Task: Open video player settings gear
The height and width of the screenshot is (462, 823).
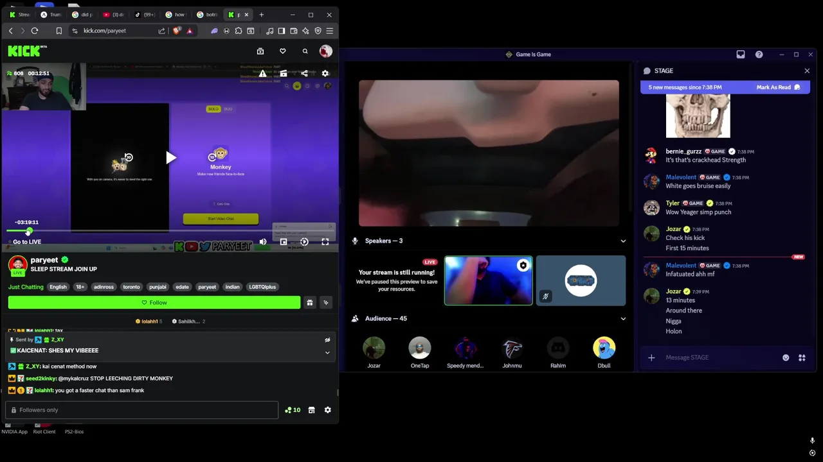Action: click(325, 74)
